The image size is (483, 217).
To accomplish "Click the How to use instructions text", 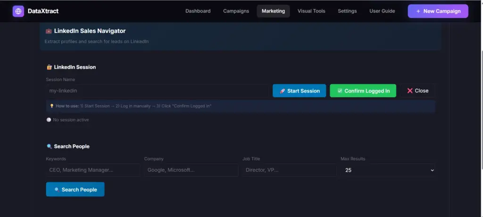I will (x=133, y=106).
